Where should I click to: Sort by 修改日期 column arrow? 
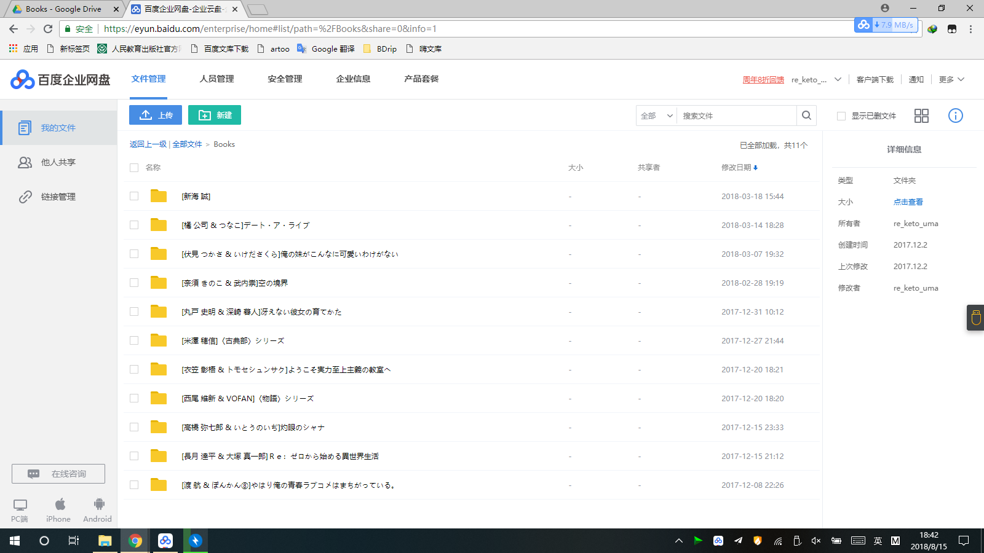click(x=756, y=168)
